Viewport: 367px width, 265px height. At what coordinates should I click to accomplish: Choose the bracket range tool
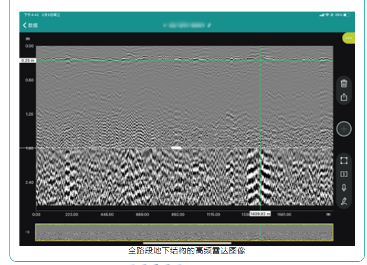pyautogui.click(x=344, y=174)
